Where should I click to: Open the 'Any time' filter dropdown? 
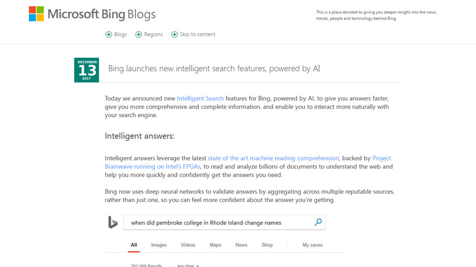click(x=188, y=265)
